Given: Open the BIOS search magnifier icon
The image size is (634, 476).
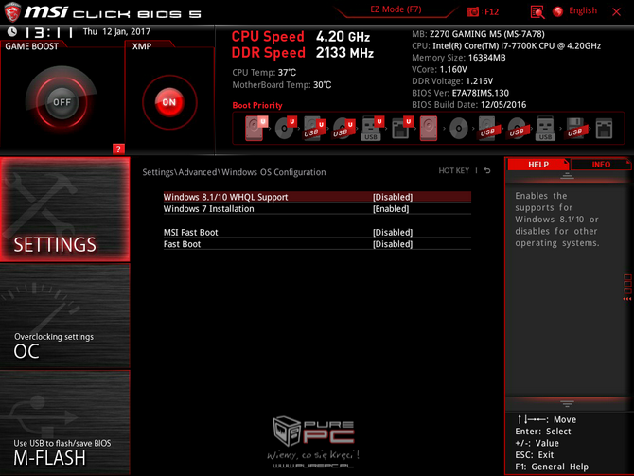Looking at the screenshot, I should (537, 11).
